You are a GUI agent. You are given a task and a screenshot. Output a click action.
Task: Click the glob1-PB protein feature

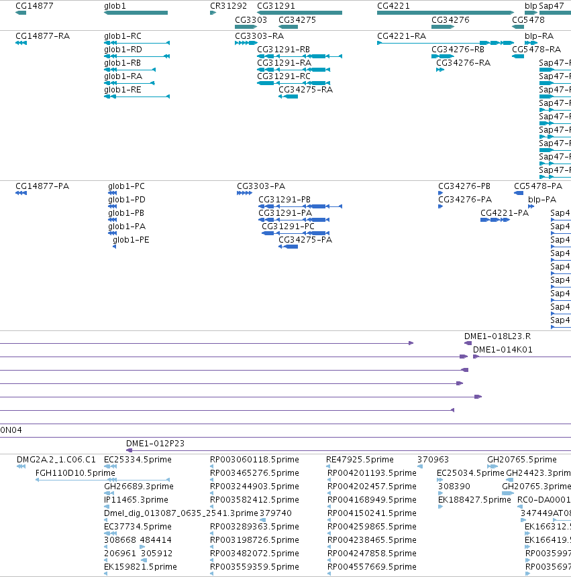tap(112, 220)
